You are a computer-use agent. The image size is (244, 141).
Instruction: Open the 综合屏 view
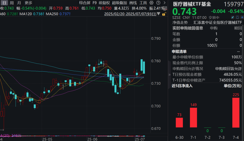(x=85, y=3)
